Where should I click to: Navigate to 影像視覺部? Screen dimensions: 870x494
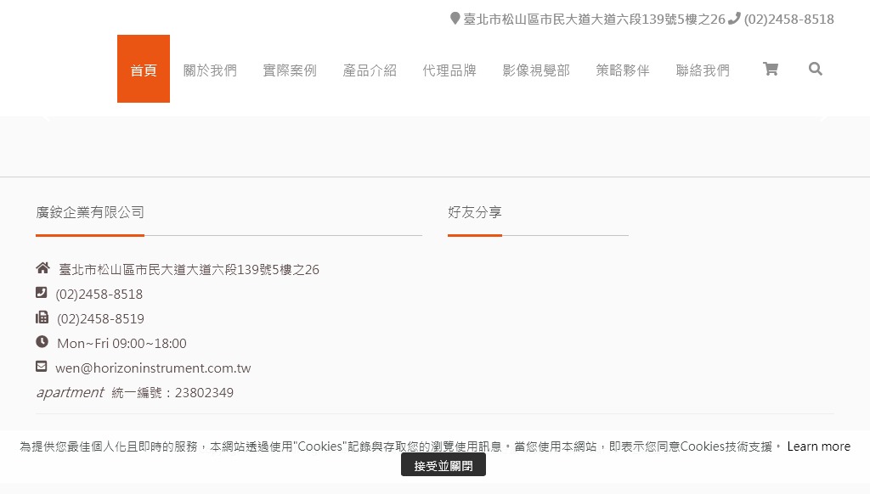(x=536, y=70)
